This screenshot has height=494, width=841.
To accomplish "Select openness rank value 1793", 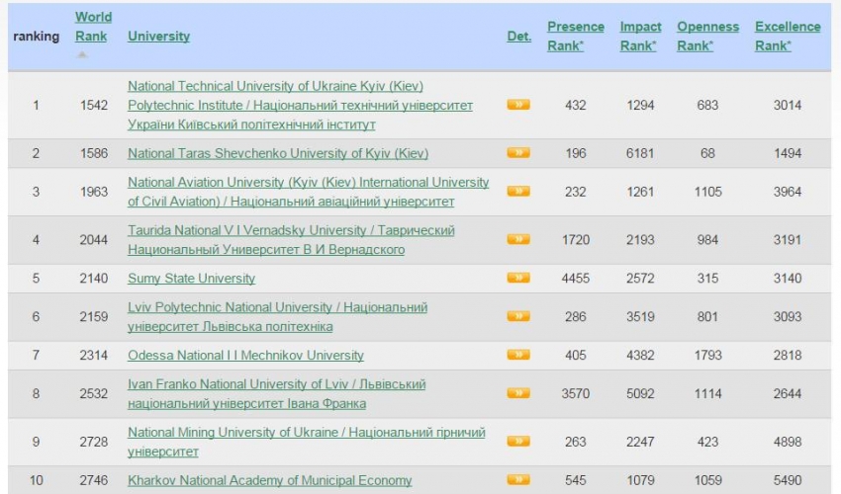I will click(x=707, y=356).
